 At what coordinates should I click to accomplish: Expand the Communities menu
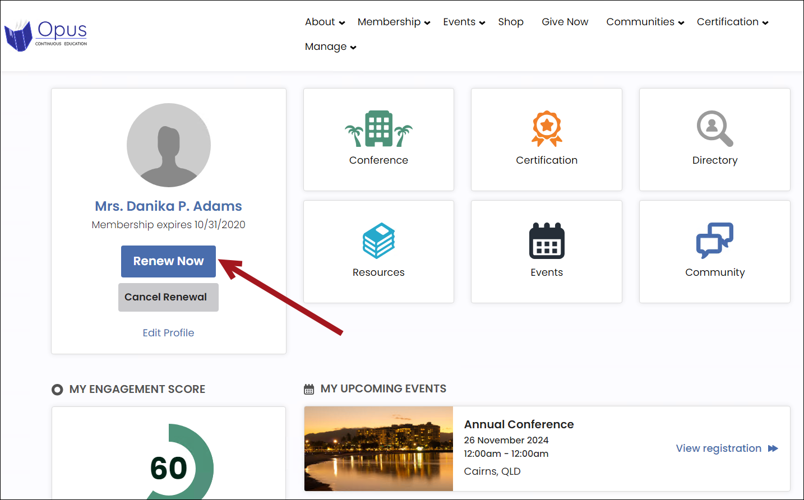645,22
